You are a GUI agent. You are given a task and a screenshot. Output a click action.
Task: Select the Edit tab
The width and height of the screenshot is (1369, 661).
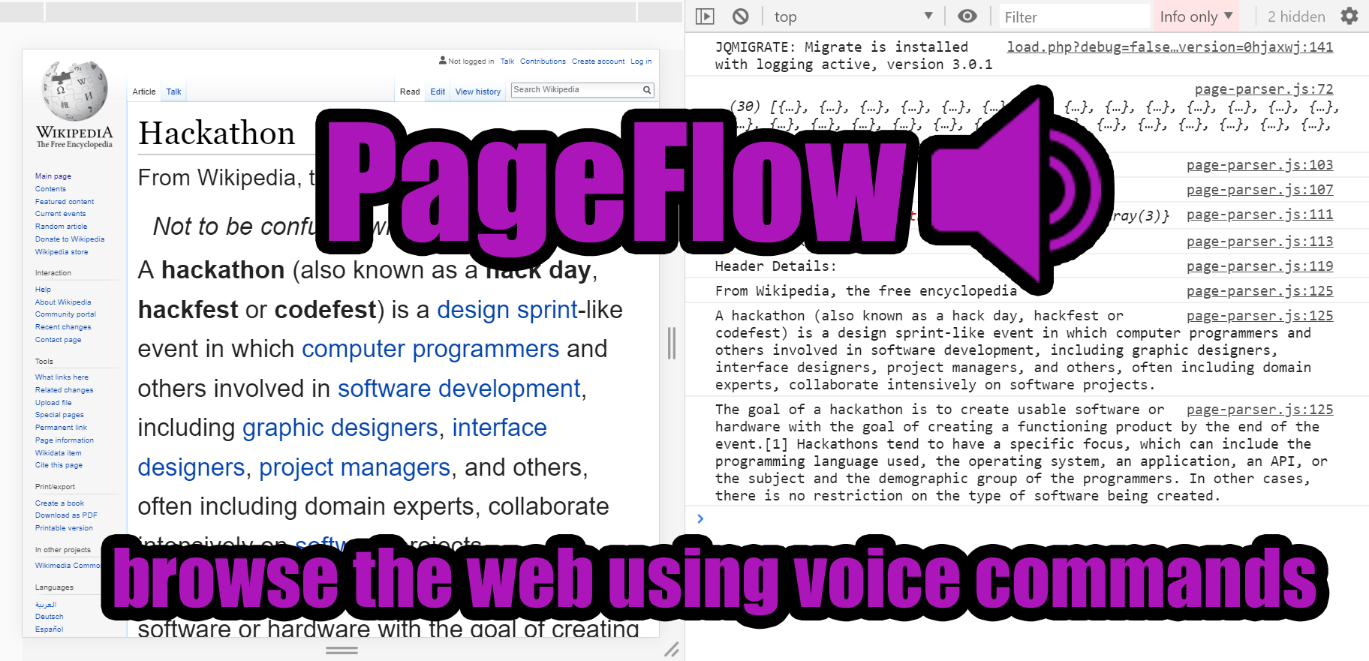[438, 92]
